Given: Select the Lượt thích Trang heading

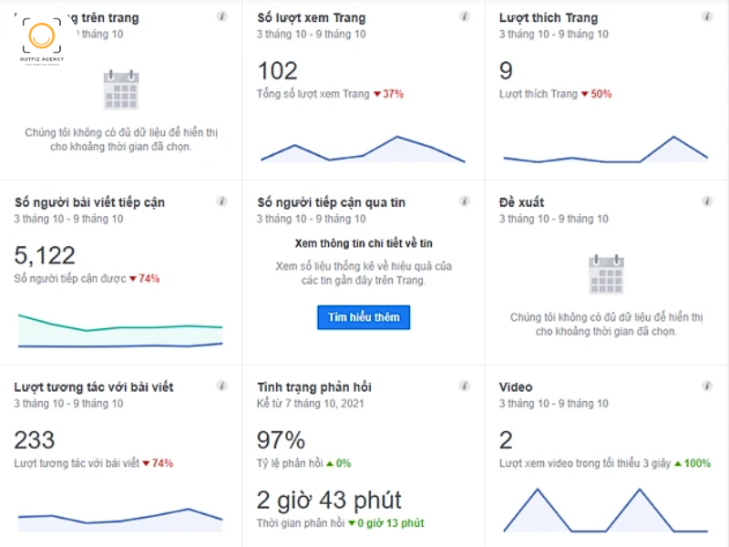Looking at the screenshot, I should (x=549, y=17).
